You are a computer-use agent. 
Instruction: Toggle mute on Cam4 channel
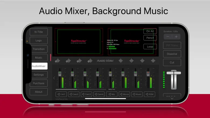click(x=99, y=94)
